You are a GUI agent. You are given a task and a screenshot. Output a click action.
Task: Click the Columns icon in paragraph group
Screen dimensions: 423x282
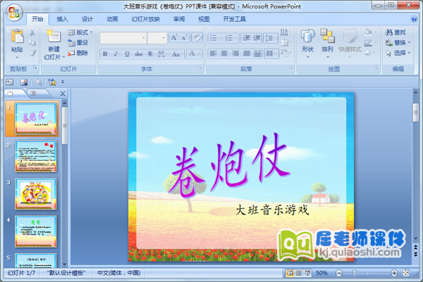coord(271,54)
